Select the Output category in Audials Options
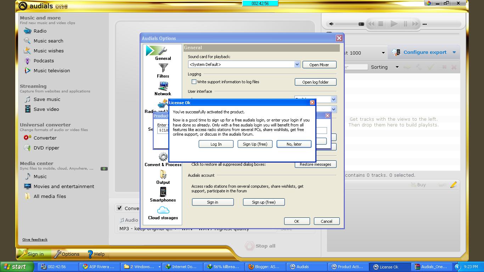Viewport: 484px width, 272px height. pos(163,177)
